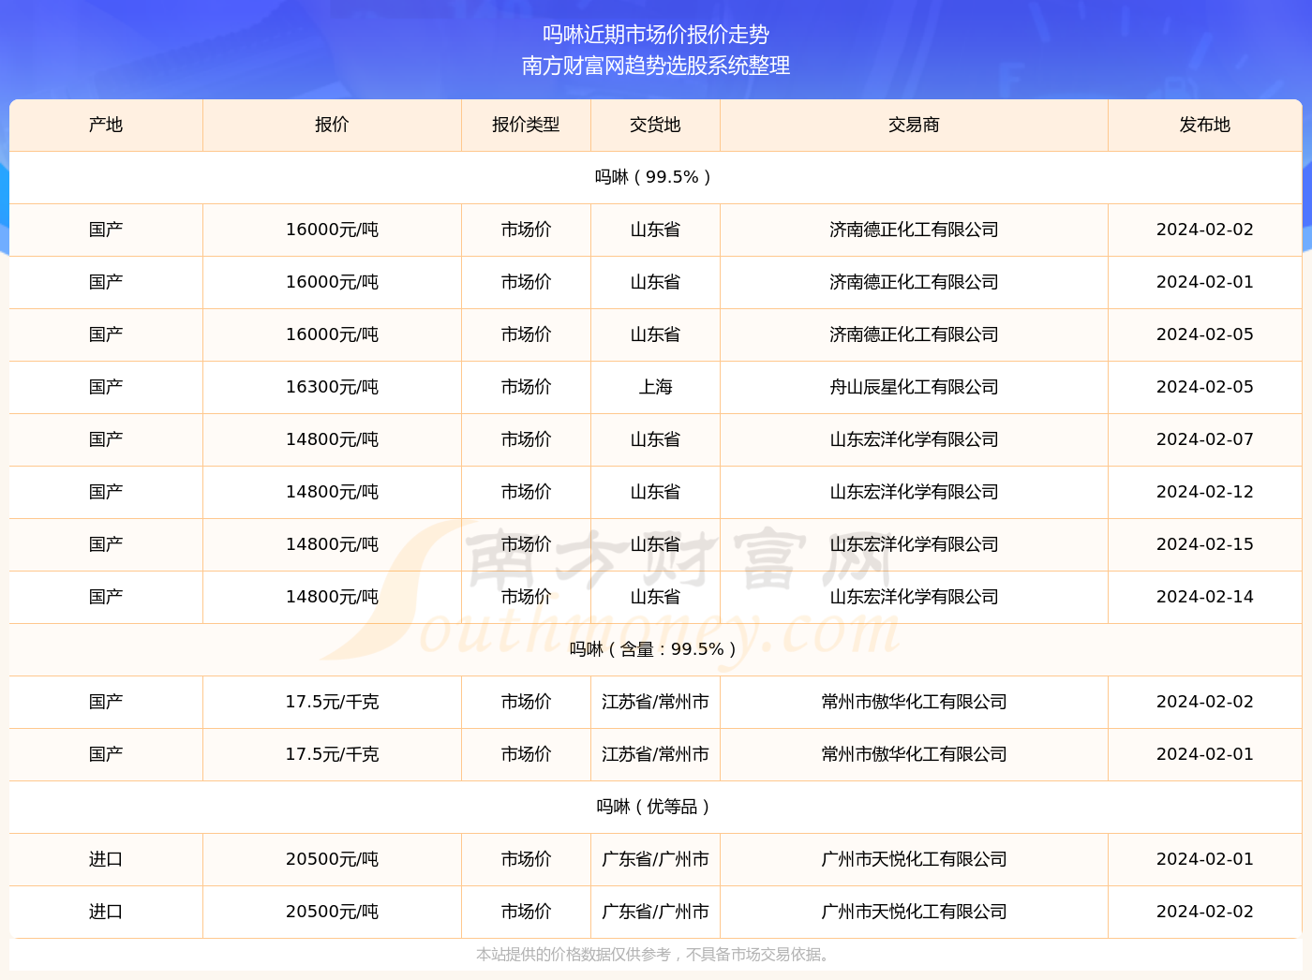Click section heading 吗啉（优等品）
This screenshot has width=1312, height=980.
click(x=655, y=807)
